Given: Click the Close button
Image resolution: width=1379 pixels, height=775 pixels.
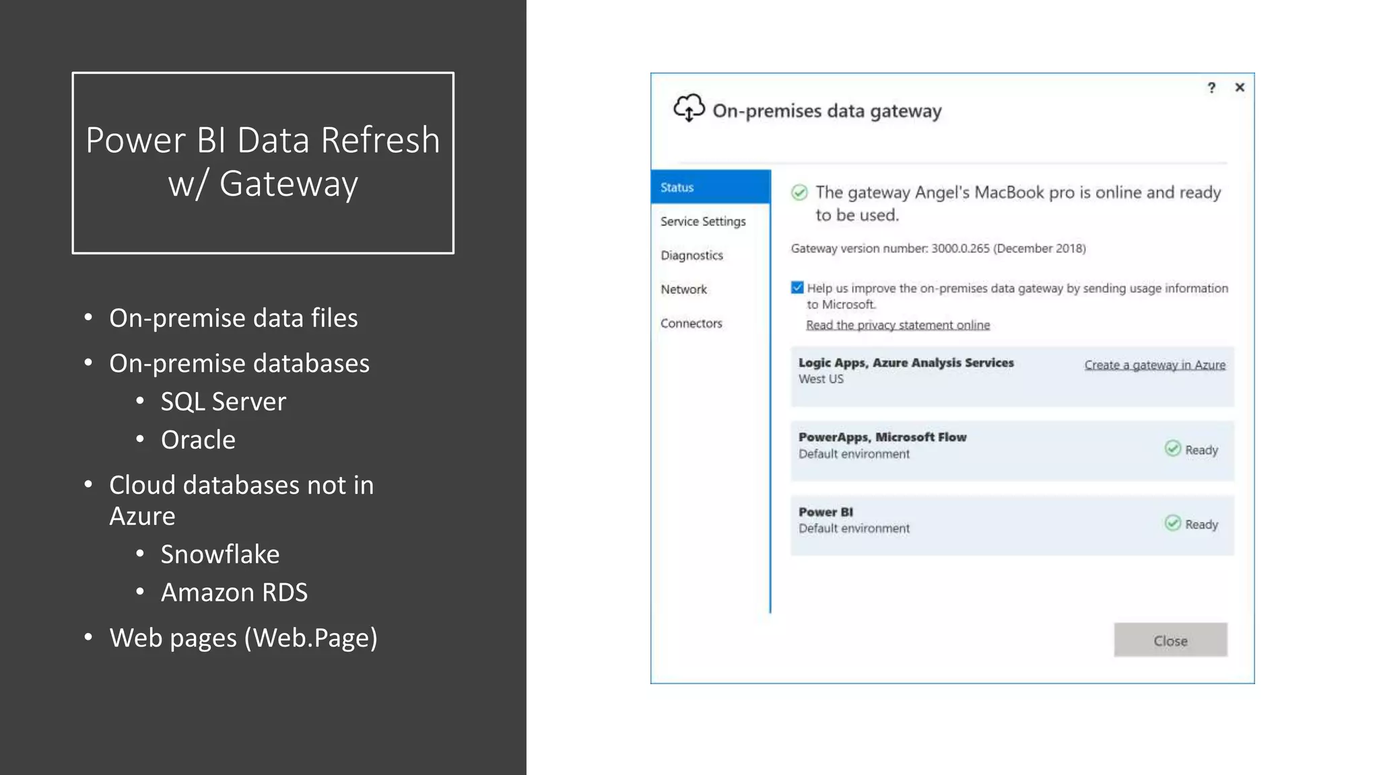Looking at the screenshot, I should coord(1170,640).
